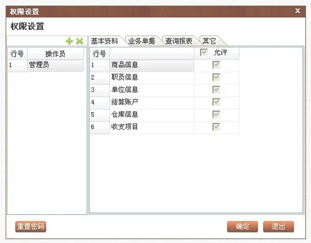The image size is (311, 243).
Task: Toggle the 仓库信息 allow checkbox
Action: [216, 115]
